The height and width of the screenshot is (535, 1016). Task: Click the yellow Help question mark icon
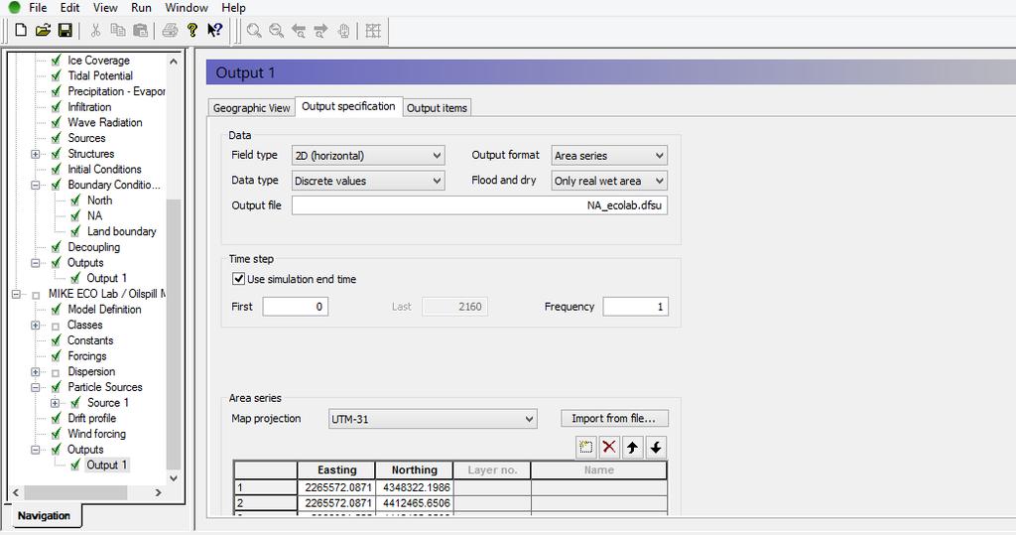click(191, 31)
